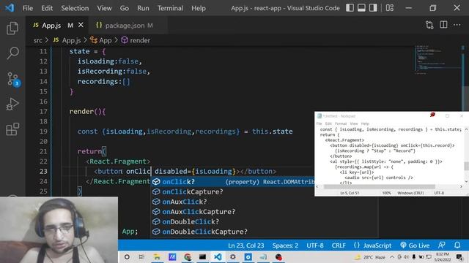The width and height of the screenshot is (469, 263).
Task: Click line number 17 in the gutter
Action: (x=43, y=112)
